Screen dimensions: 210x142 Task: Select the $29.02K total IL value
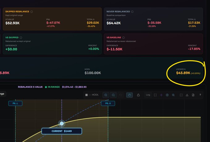pyautogui.click(x=93, y=23)
